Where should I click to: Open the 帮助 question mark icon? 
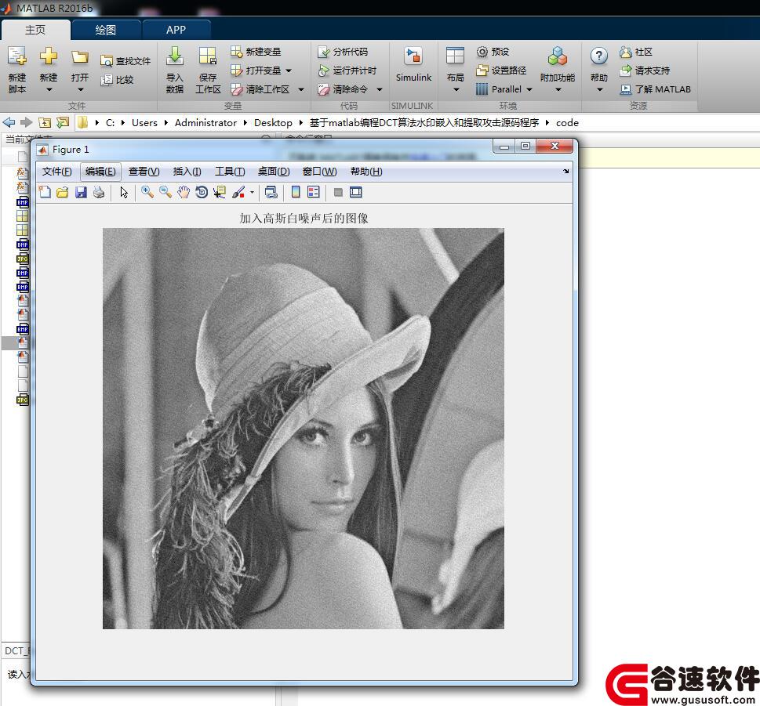point(599,56)
